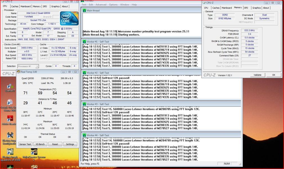Launch Blazing Angels Squadrons of WWII icon
The height and width of the screenshot is (169, 284).
click(x=10, y=155)
